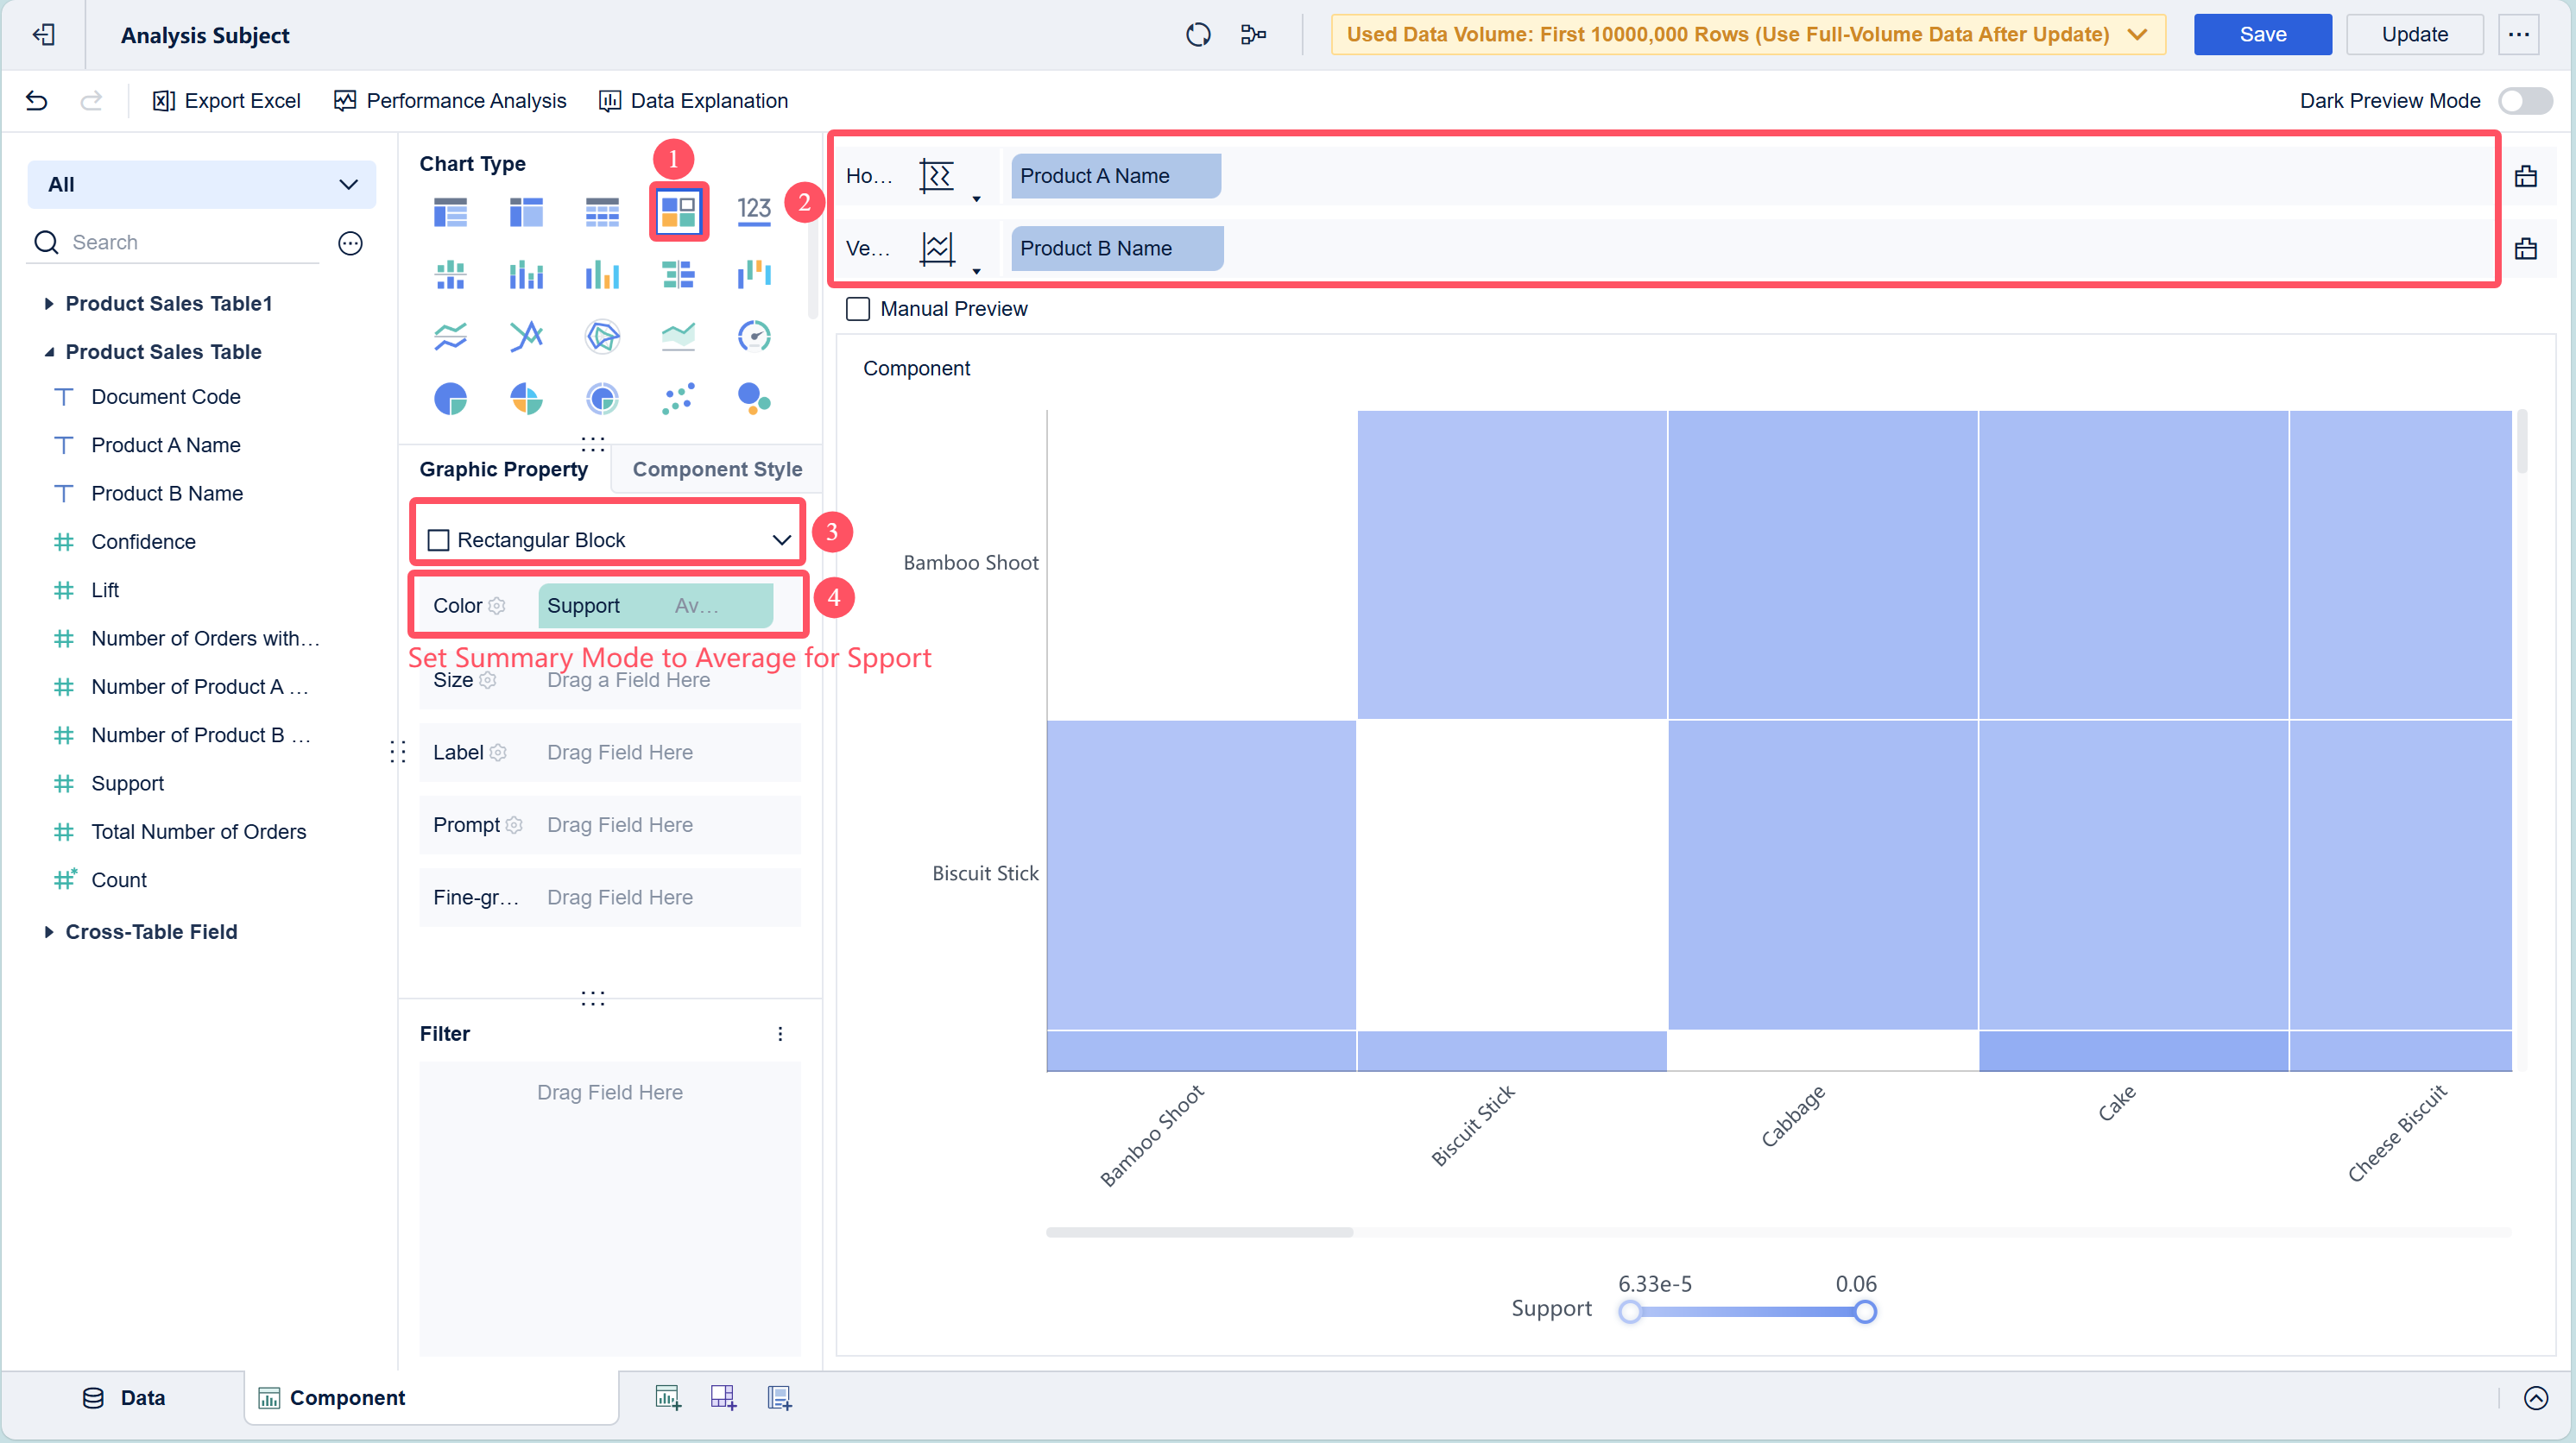
Task: Pick the KPI number card (123) chart type
Action: pyautogui.click(x=754, y=210)
